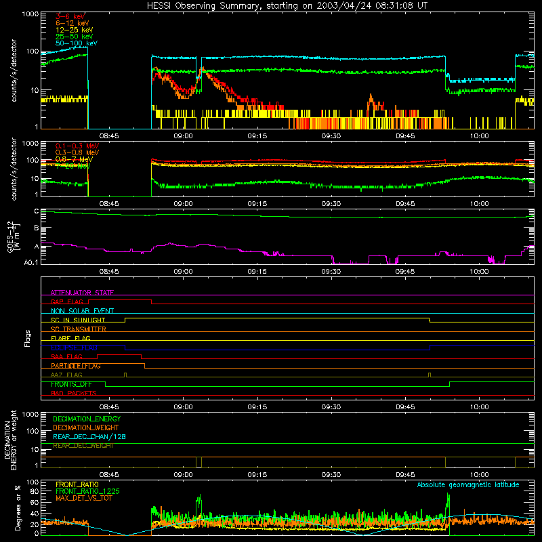The image size is (542, 542).
Task: Click the 09:00 time label under the Flags panel
Action: (183, 407)
